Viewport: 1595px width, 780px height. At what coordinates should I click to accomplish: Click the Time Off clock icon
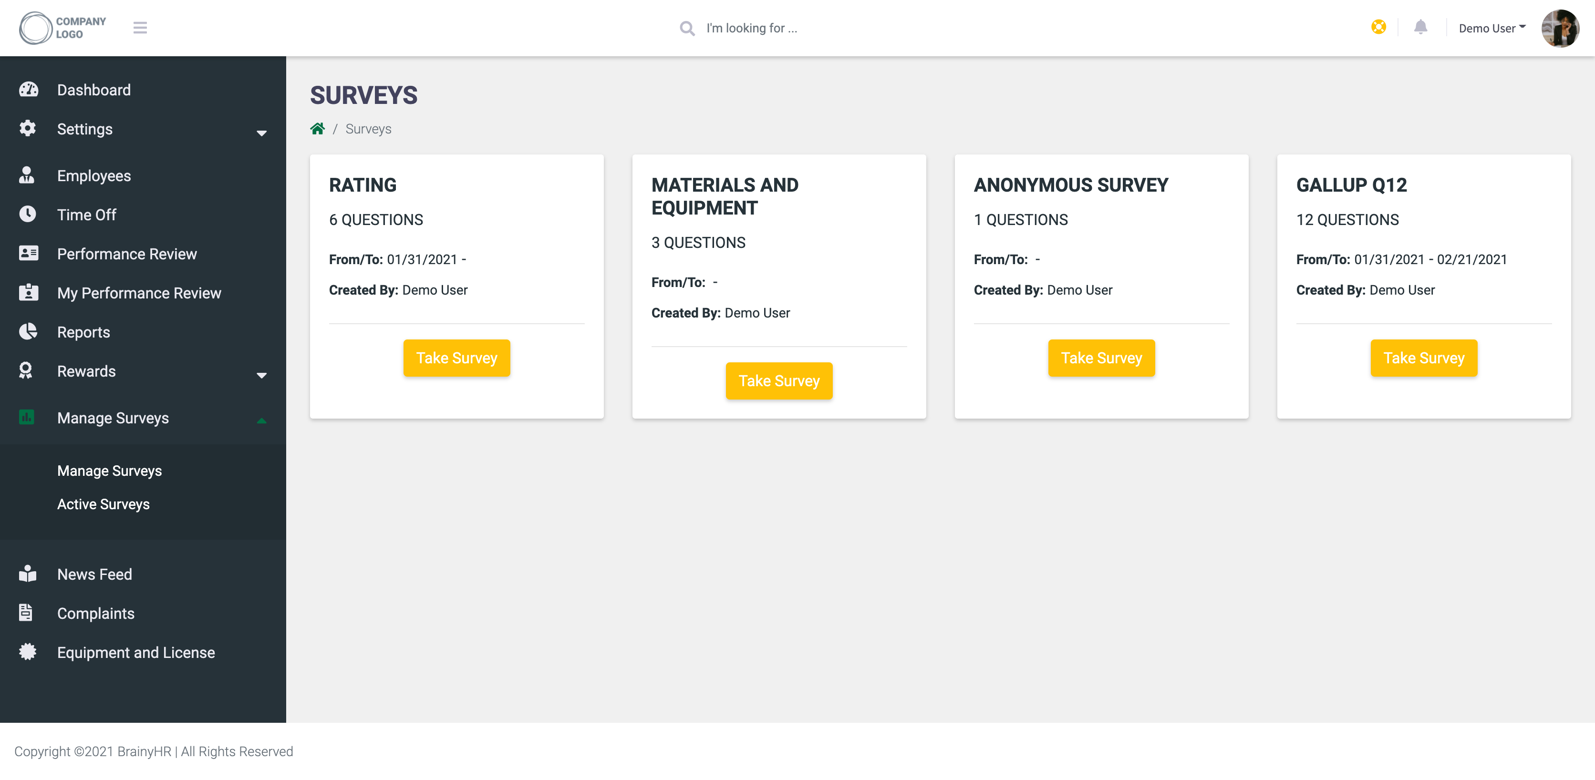[x=28, y=214]
